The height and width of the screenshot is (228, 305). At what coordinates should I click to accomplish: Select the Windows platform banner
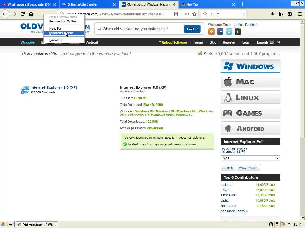coord(250,66)
